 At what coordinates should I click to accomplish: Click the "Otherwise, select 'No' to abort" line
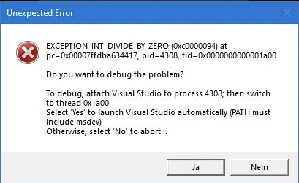107,131
